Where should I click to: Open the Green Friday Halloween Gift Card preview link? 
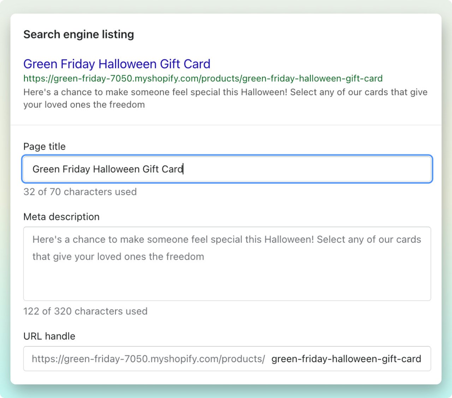pos(117,64)
